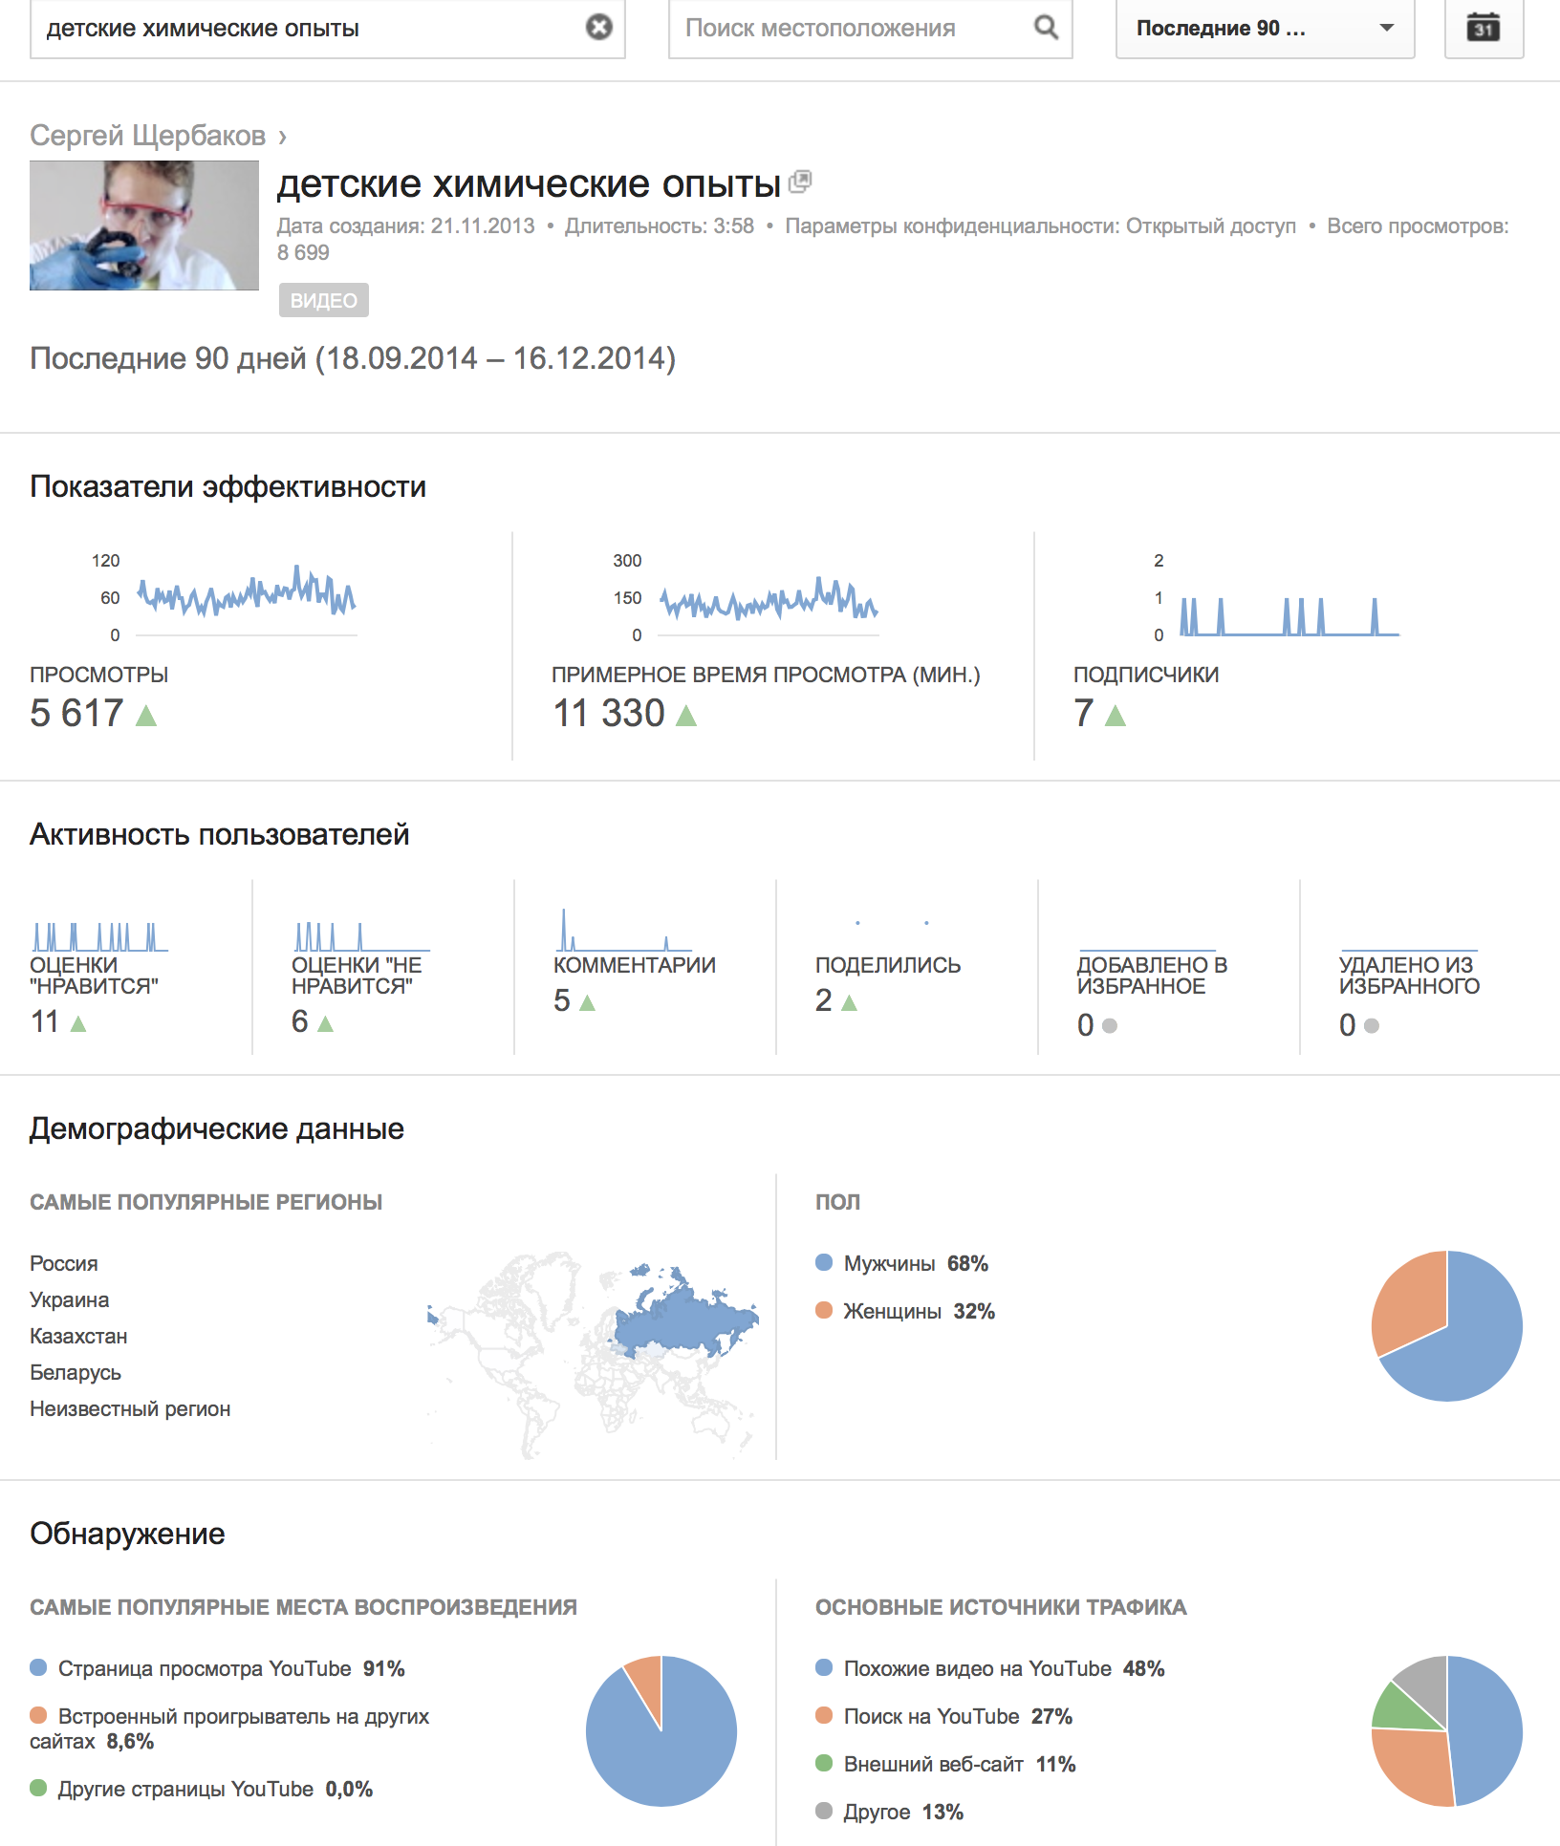The height and width of the screenshot is (1846, 1560).
Task: Click the blue Мужчины legend dot
Action: tap(824, 1262)
